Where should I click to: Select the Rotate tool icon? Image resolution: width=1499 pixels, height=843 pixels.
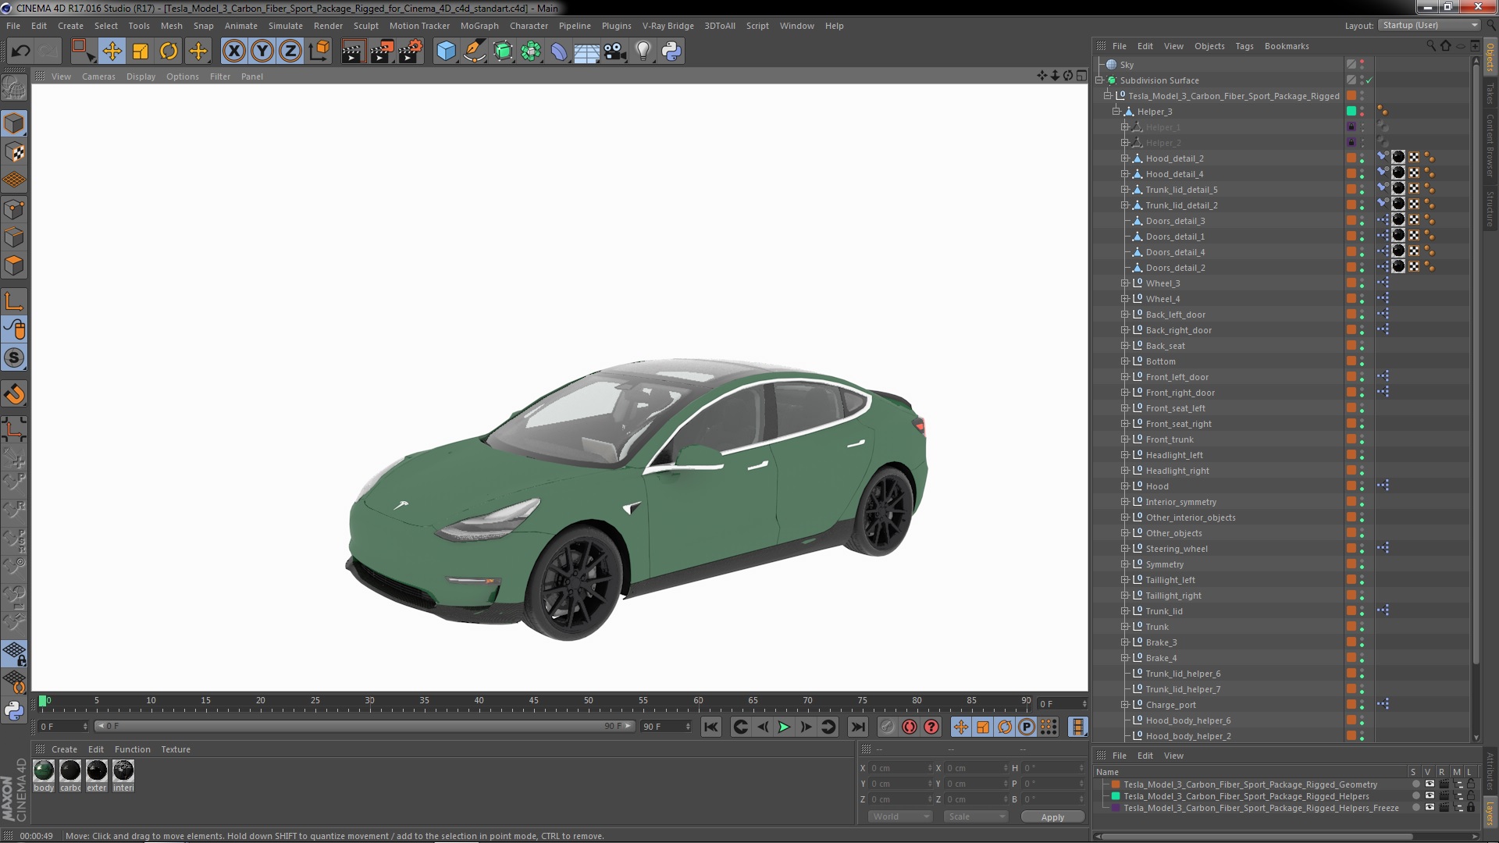[x=169, y=52]
